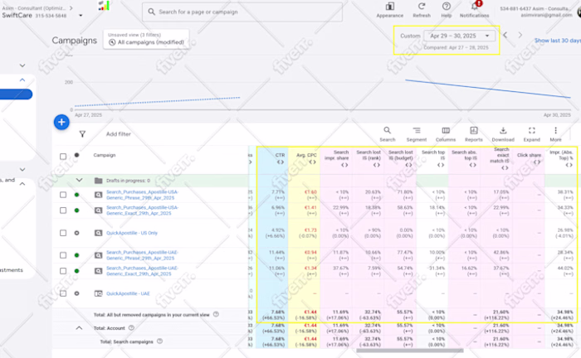Go to previous date range arrow

click(505, 35)
